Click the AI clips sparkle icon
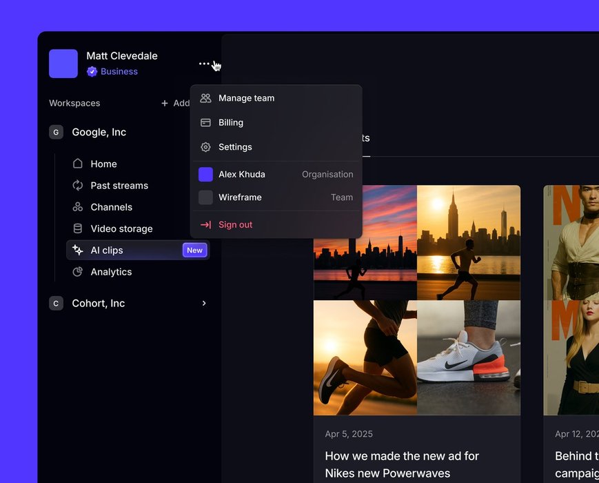Screen dimensions: 599x483 (78, 250)
